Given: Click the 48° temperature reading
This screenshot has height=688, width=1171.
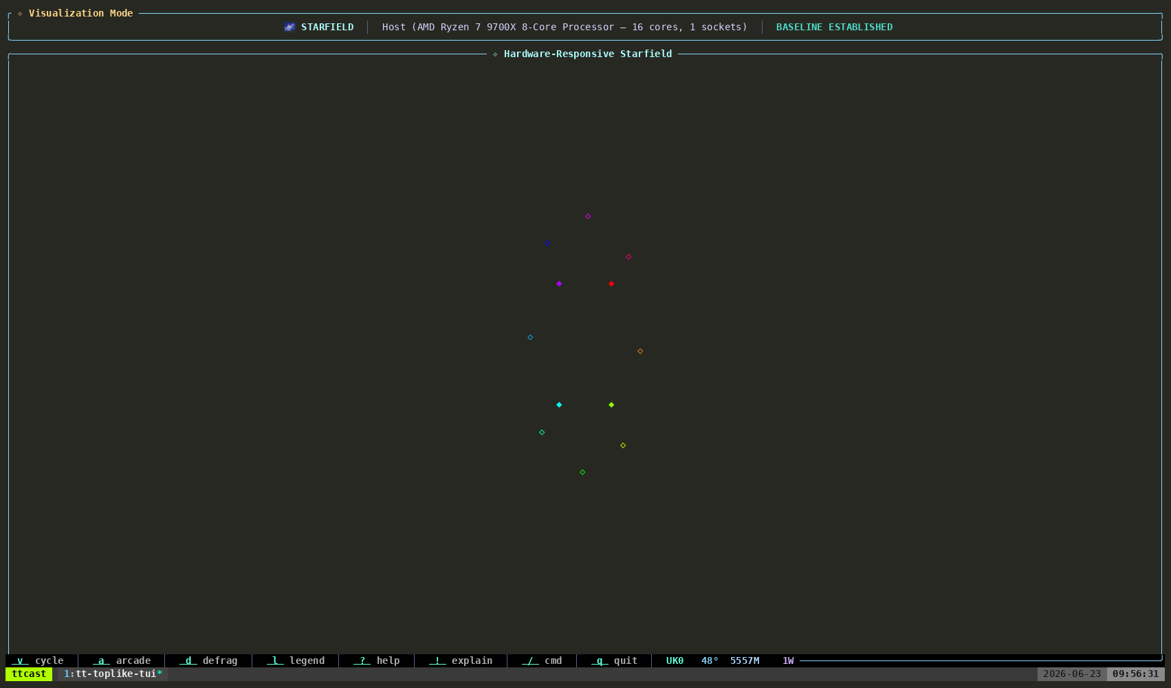Looking at the screenshot, I should coord(710,660).
